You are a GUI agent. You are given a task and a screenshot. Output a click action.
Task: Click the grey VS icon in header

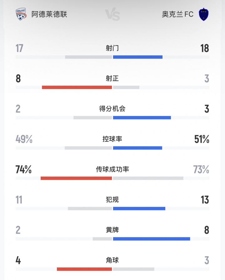click(112, 15)
